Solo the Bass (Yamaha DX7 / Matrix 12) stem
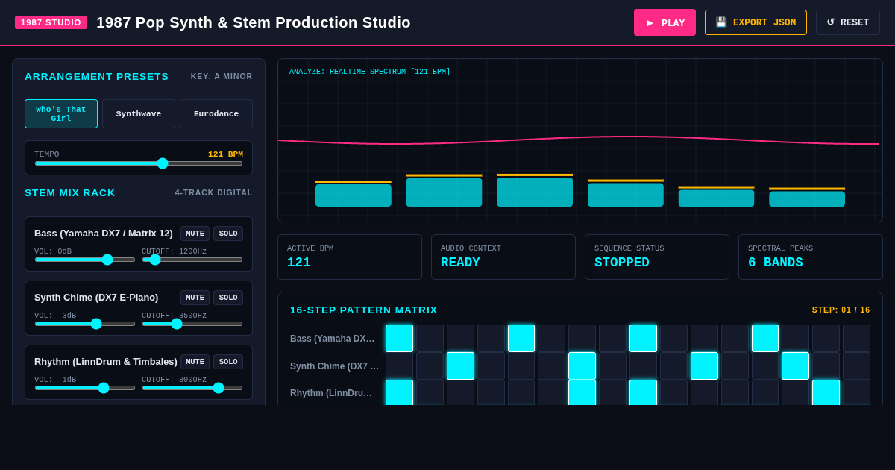This screenshot has width=895, height=470. [228, 234]
